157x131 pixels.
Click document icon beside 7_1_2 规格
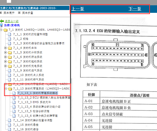(10, 39)
